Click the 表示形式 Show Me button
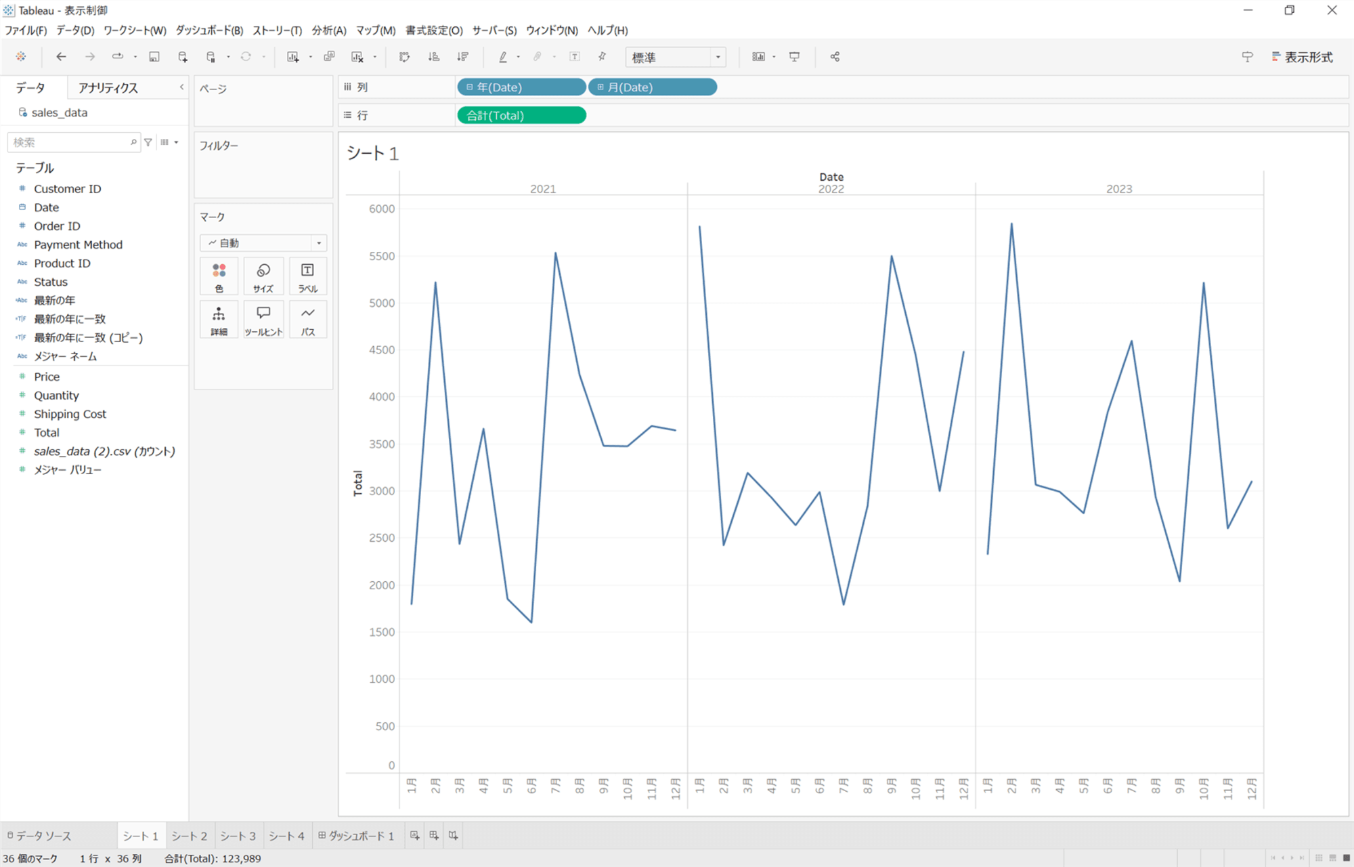This screenshot has height=867, width=1354. [x=1303, y=58]
